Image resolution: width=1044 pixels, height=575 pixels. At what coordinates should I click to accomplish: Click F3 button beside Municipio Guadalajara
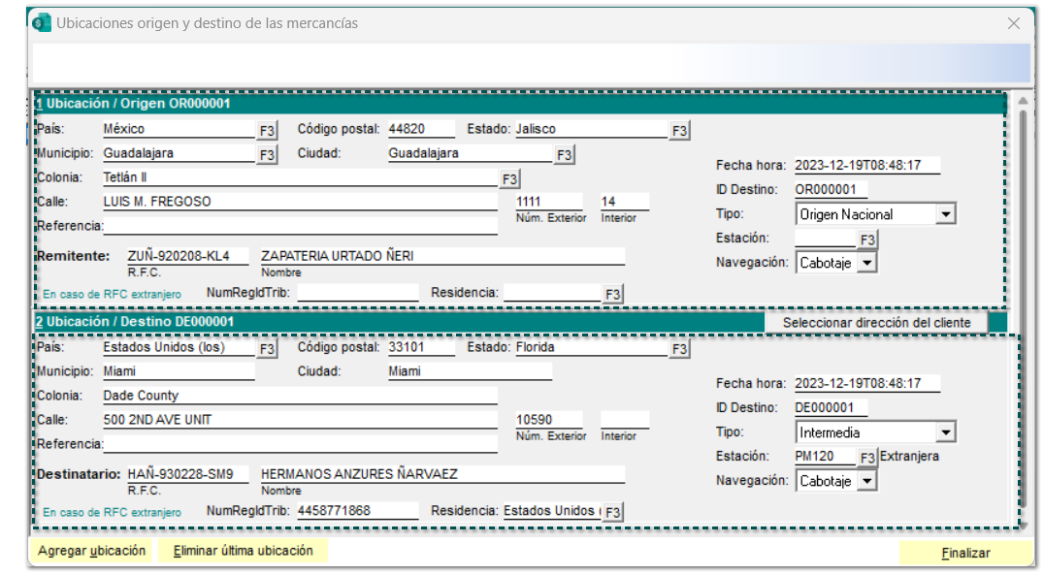(267, 154)
